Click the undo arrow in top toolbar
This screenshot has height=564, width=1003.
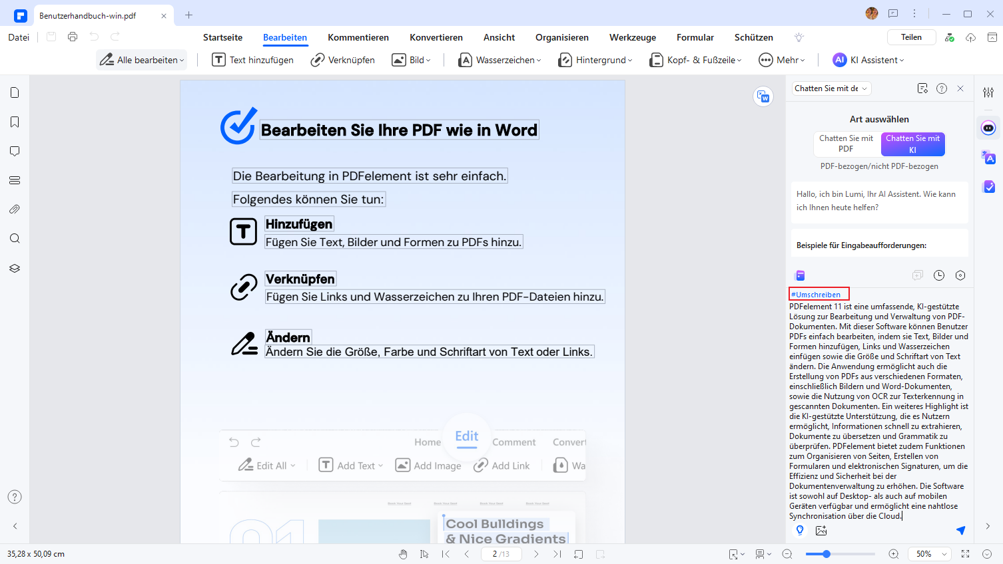(94, 37)
